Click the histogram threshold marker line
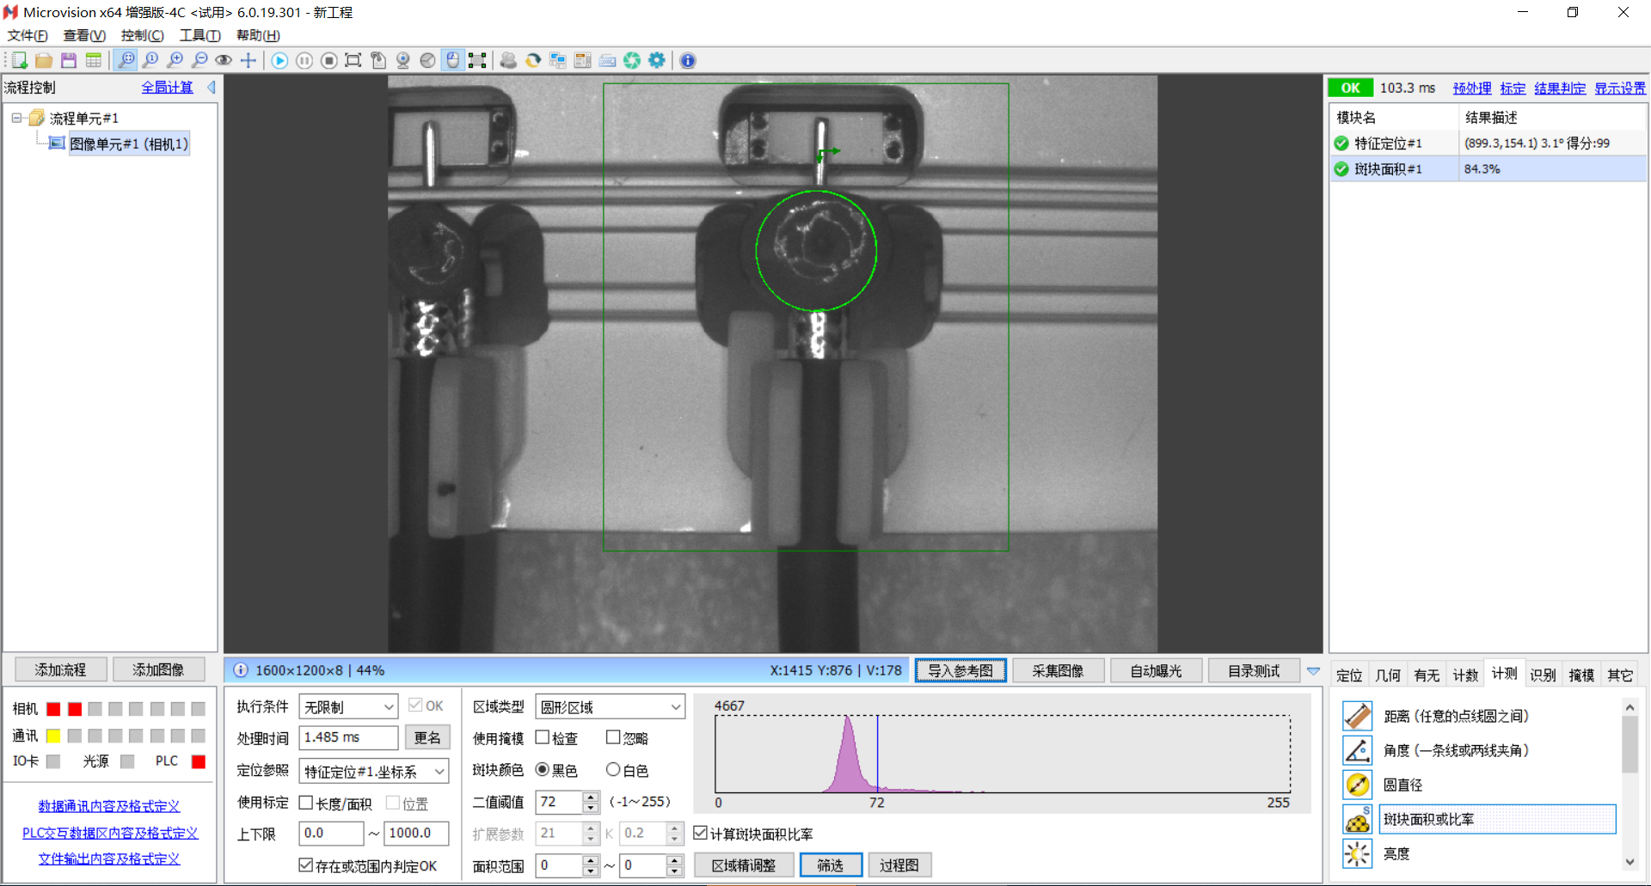This screenshot has height=886, width=1651. 877,754
